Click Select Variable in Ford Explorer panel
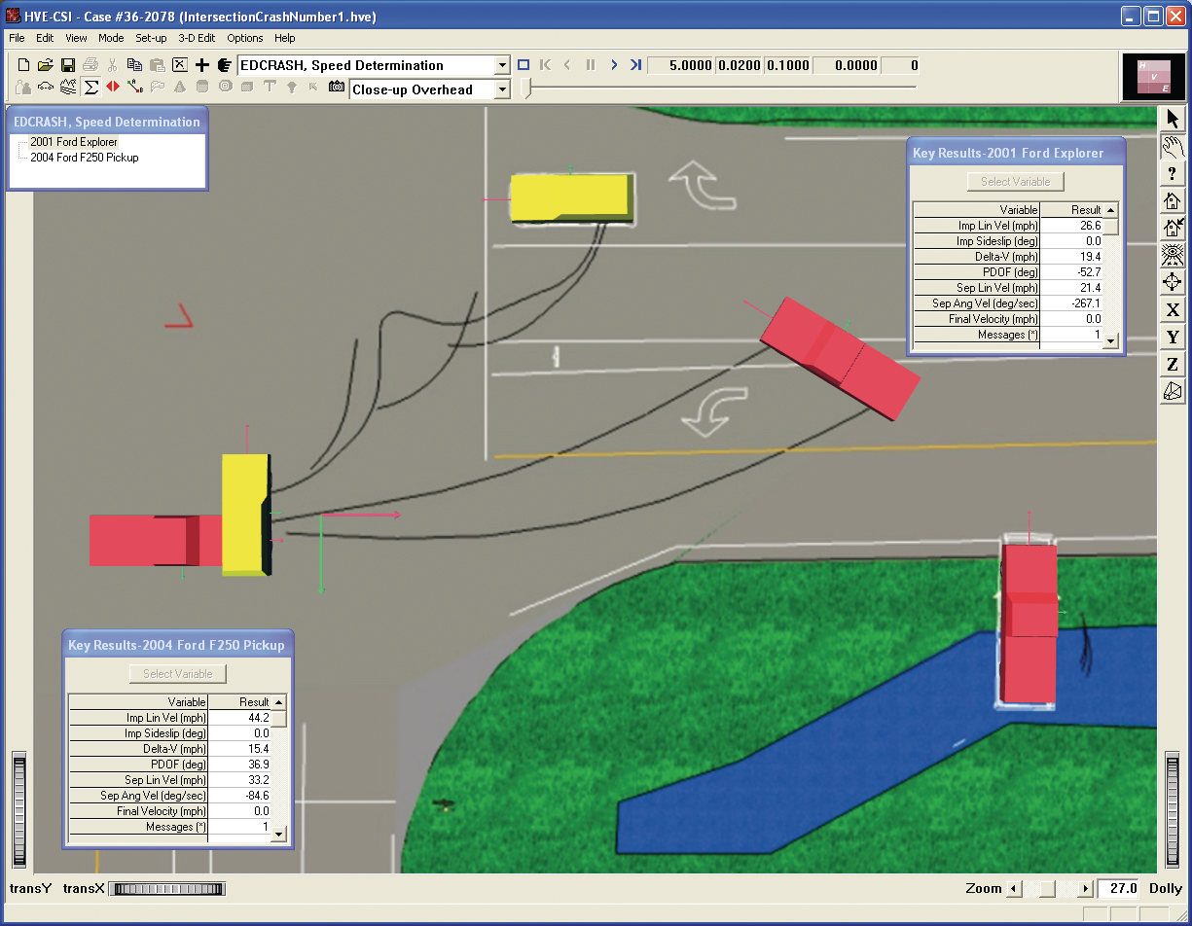1192x926 pixels. (x=1015, y=182)
